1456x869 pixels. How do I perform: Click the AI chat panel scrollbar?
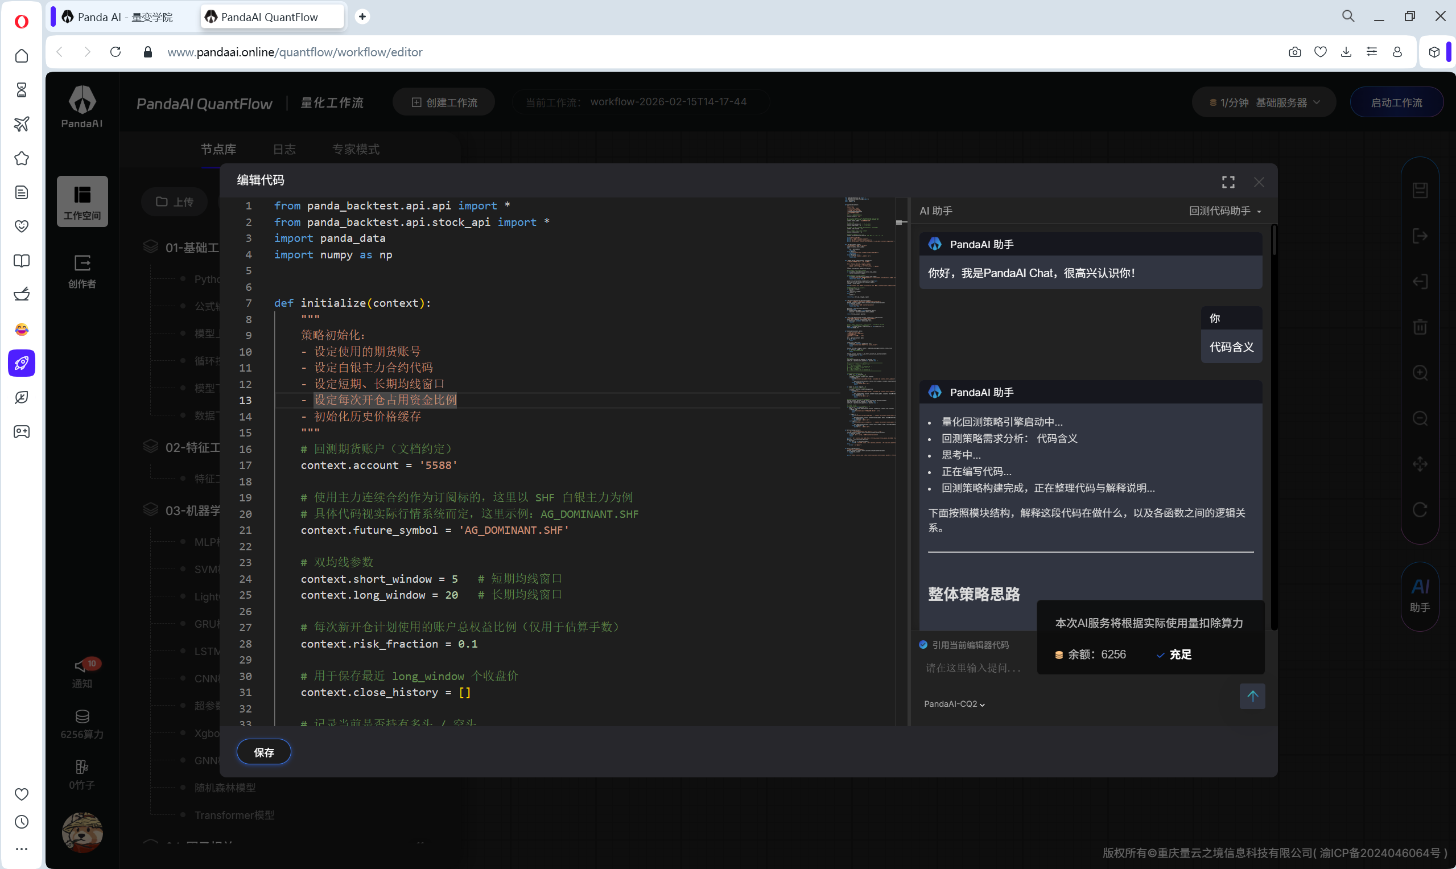[x=1273, y=240]
